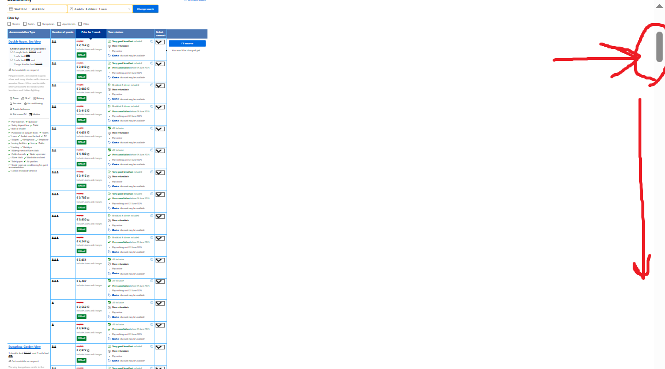This screenshot has height=369, width=665.
Task: Click the I'll reserve button
Action: coord(187,44)
